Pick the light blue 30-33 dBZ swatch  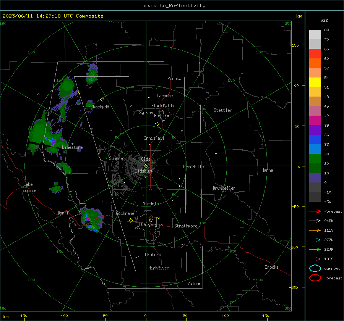(x=315, y=149)
